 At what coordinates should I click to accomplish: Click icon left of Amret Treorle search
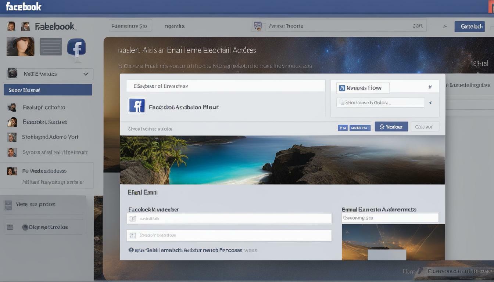[x=258, y=26]
